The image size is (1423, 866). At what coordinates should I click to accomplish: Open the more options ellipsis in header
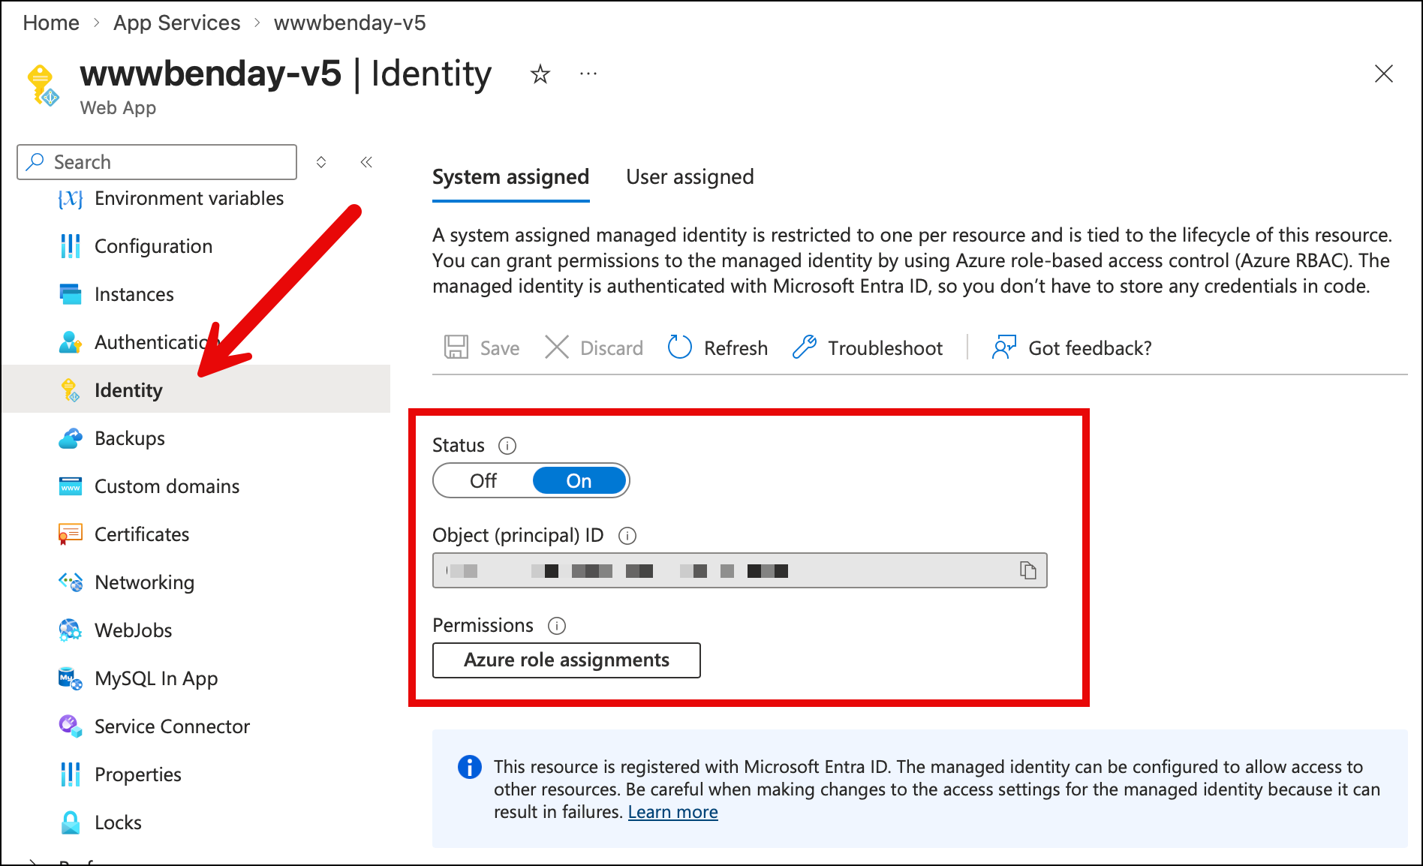588,74
